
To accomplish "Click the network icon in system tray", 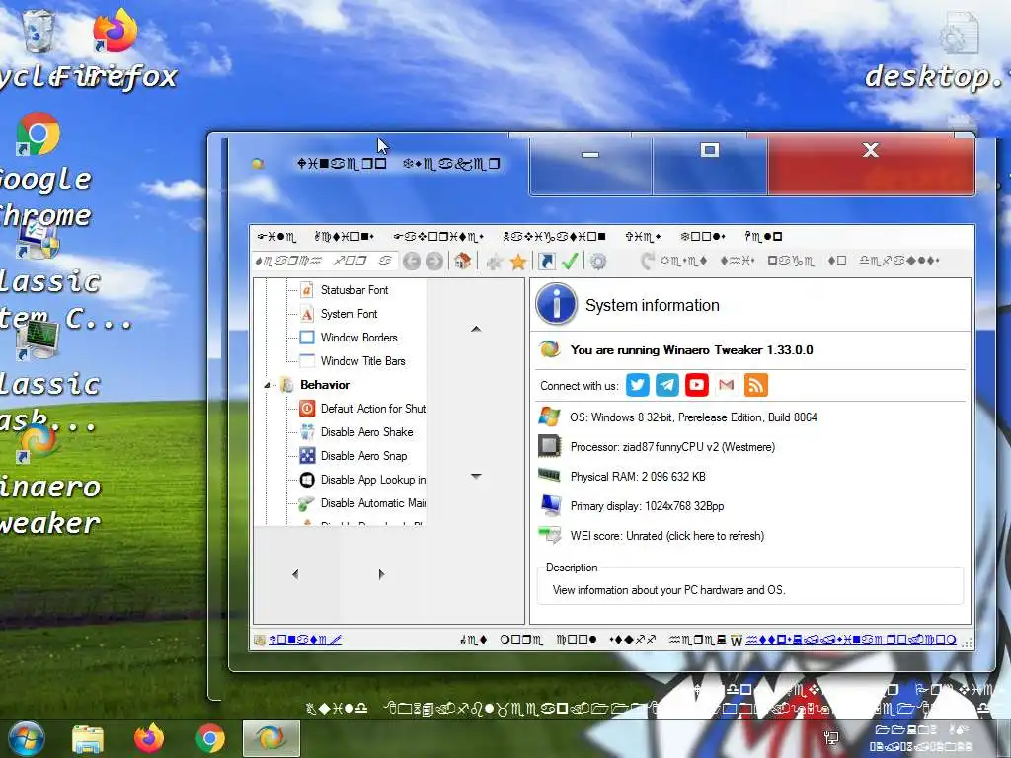I will (x=831, y=738).
